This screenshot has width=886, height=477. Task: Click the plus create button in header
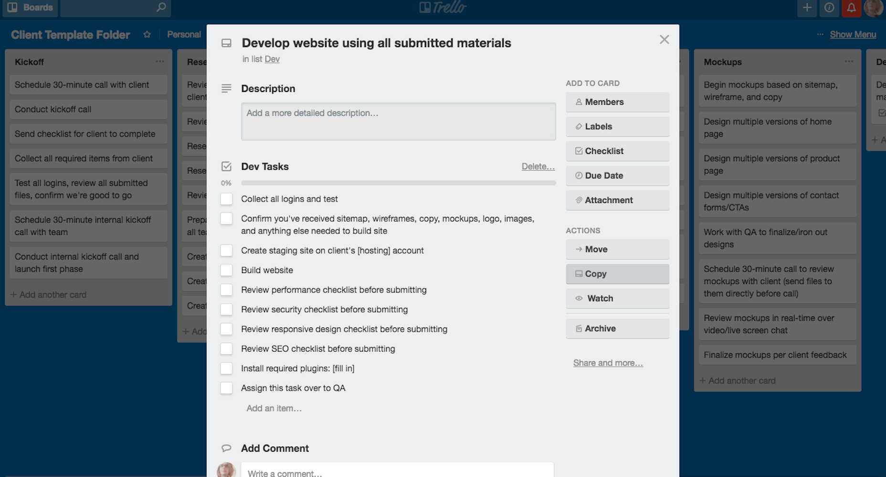[807, 8]
